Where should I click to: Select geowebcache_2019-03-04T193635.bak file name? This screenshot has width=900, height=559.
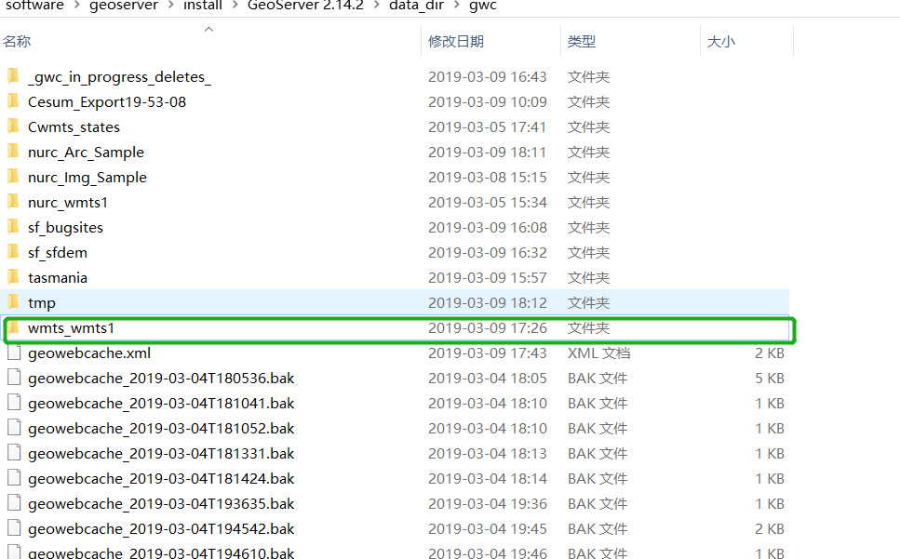pos(161,504)
